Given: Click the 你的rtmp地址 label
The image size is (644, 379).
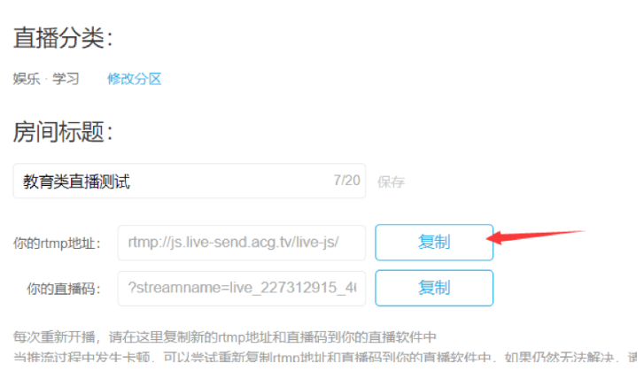Looking at the screenshot, I should pos(57,244).
